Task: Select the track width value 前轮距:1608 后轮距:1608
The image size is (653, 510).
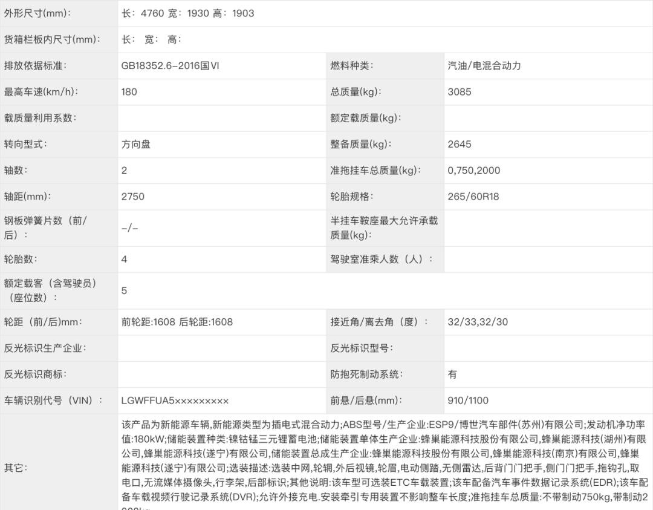Action: pyautogui.click(x=177, y=322)
